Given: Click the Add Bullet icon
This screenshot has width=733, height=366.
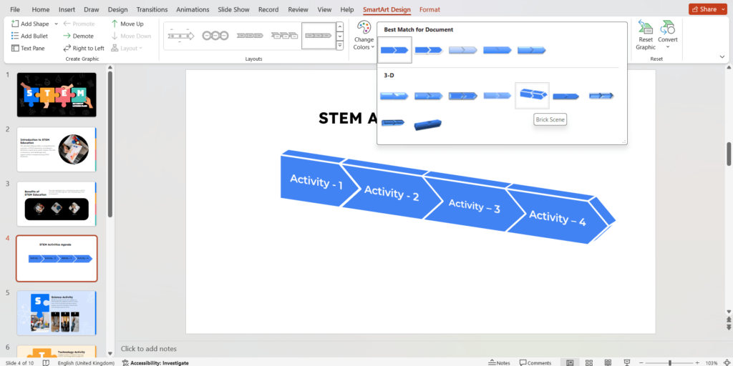Looking at the screenshot, I should pos(16,36).
